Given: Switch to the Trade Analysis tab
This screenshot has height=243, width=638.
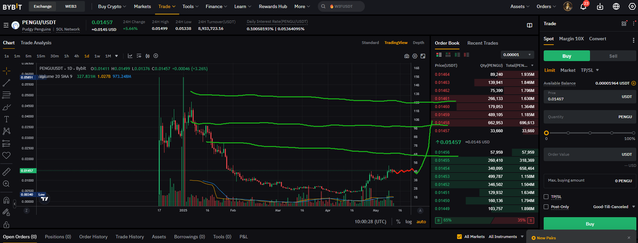Looking at the screenshot, I should (36, 43).
